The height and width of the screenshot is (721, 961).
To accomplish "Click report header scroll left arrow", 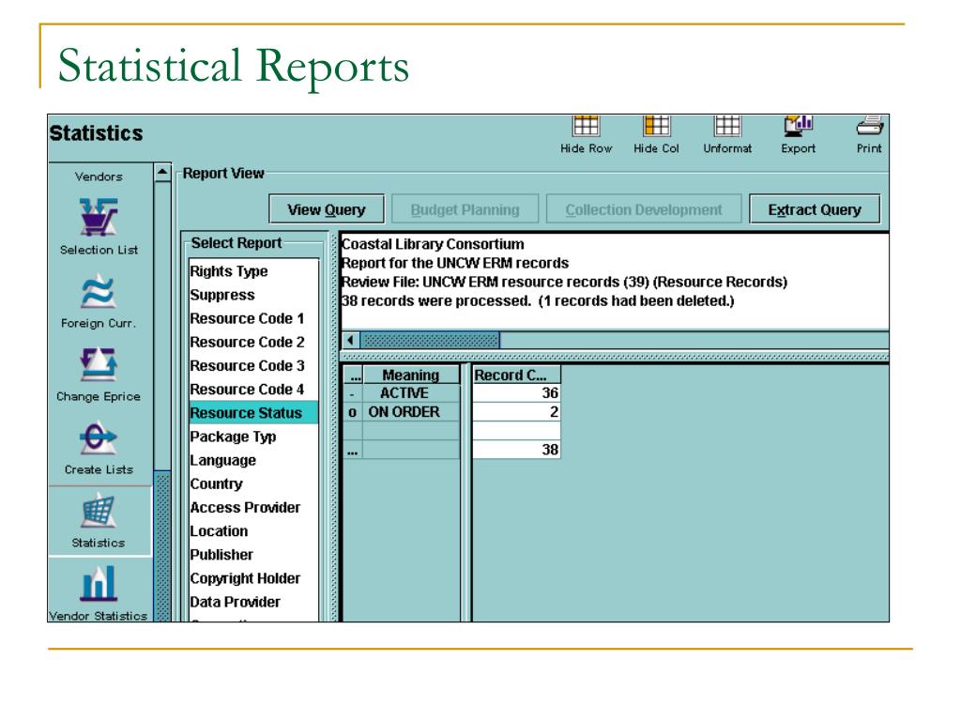I will click(x=351, y=340).
